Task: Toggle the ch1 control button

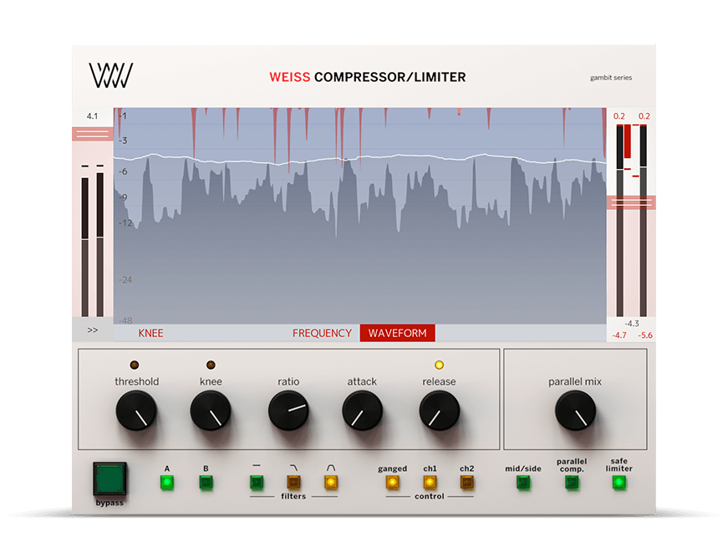Action: pos(430,483)
